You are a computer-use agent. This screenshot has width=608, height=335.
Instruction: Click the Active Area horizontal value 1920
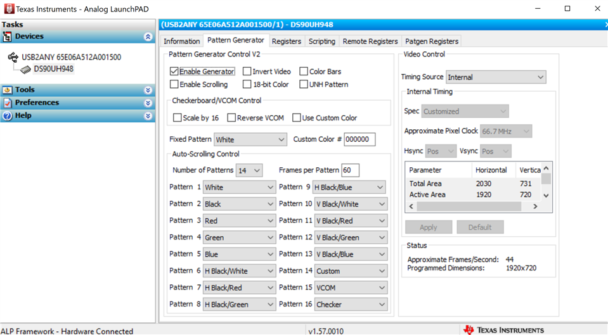(484, 195)
